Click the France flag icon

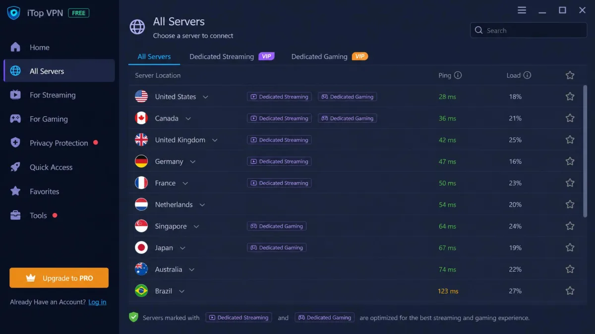[x=141, y=183]
